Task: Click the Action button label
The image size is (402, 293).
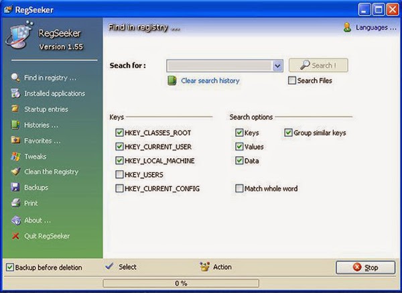Action: [222, 267]
